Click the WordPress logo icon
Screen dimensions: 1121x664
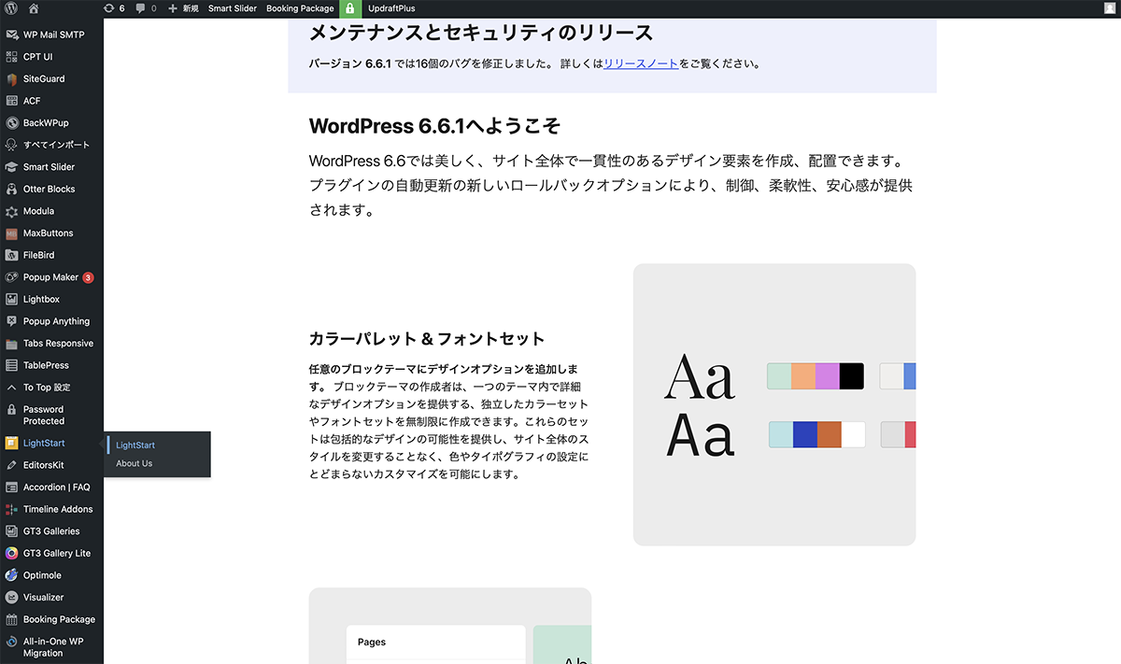pos(11,8)
